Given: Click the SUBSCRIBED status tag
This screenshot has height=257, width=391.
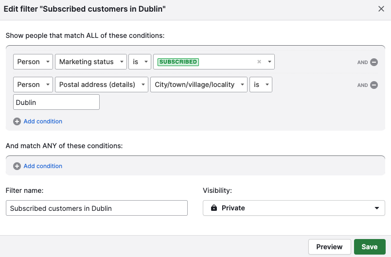Looking at the screenshot, I should [178, 62].
